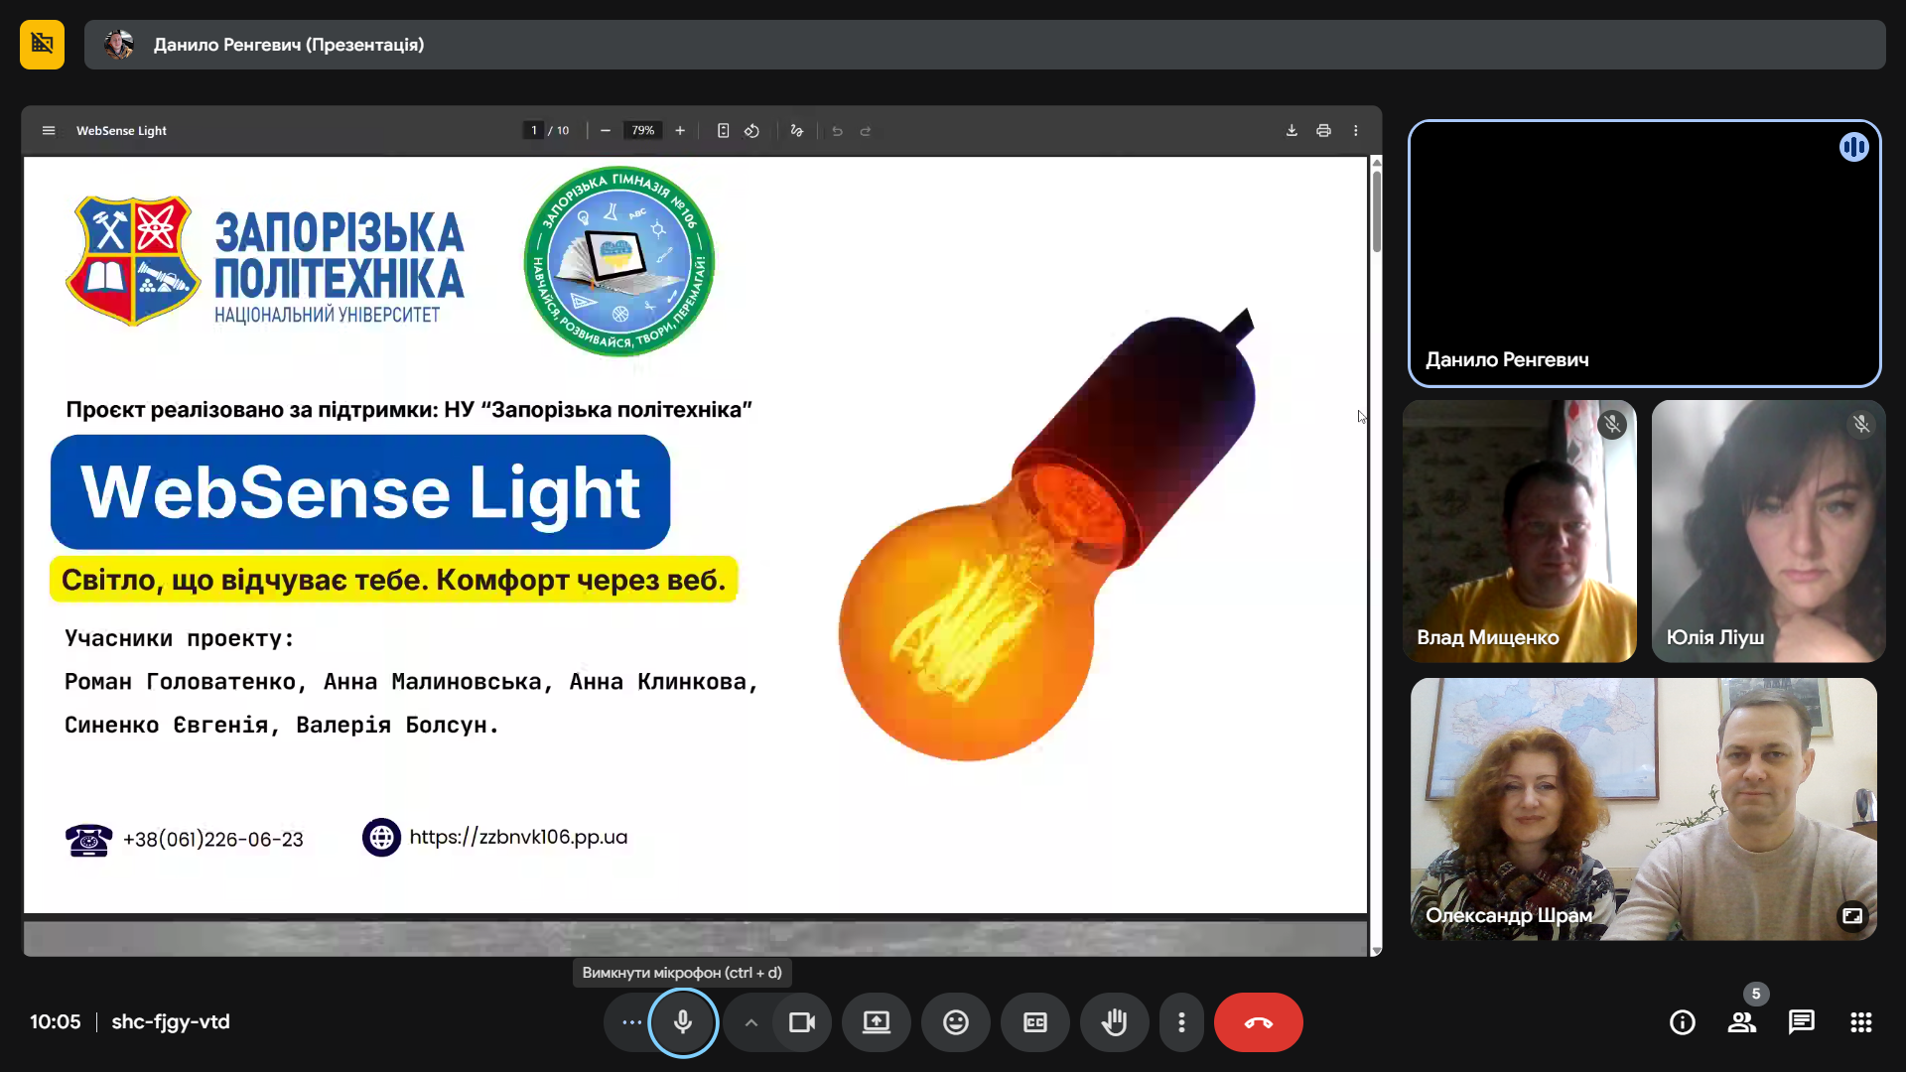1906x1072 pixels.
Task: Select Юлія Ліуш video tile
Action: pyautogui.click(x=1767, y=531)
